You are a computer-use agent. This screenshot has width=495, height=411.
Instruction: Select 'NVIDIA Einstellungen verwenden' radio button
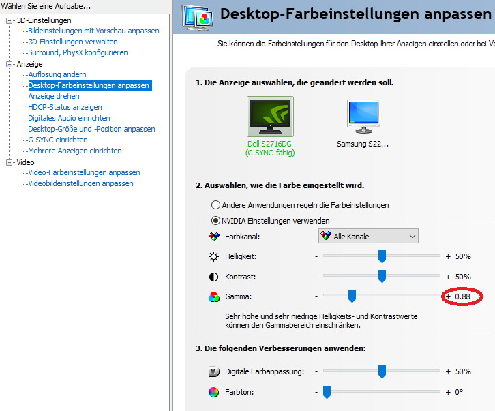(x=215, y=220)
